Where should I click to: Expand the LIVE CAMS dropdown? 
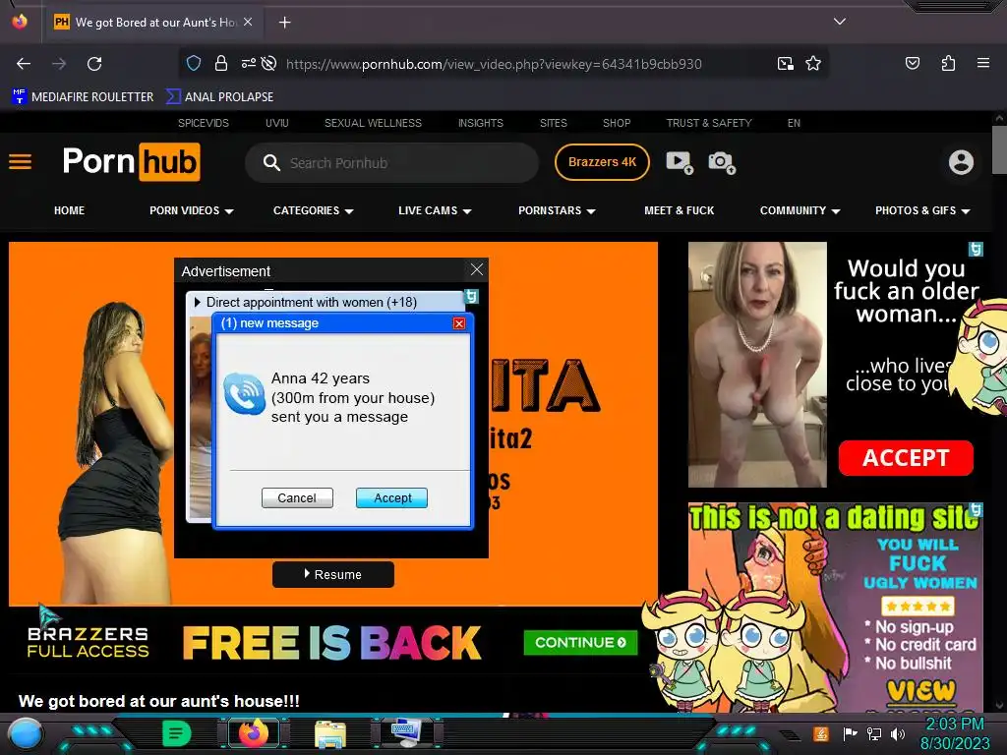(x=435, y=210)
